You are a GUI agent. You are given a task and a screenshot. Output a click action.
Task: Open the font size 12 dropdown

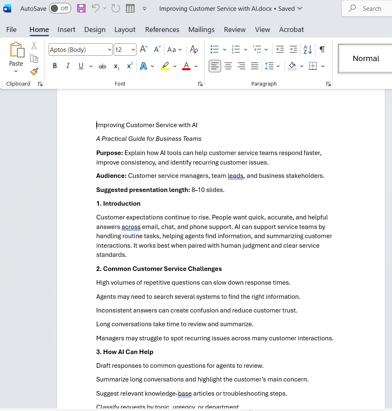tap(133, 50)
